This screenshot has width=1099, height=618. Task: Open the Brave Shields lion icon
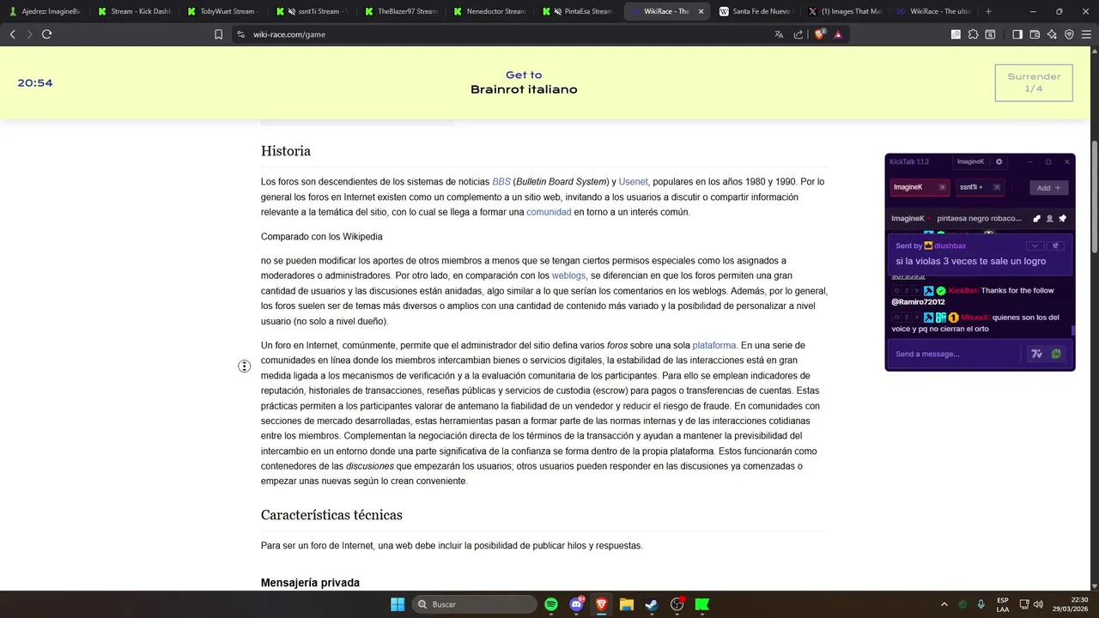click(x=819, y=34)
